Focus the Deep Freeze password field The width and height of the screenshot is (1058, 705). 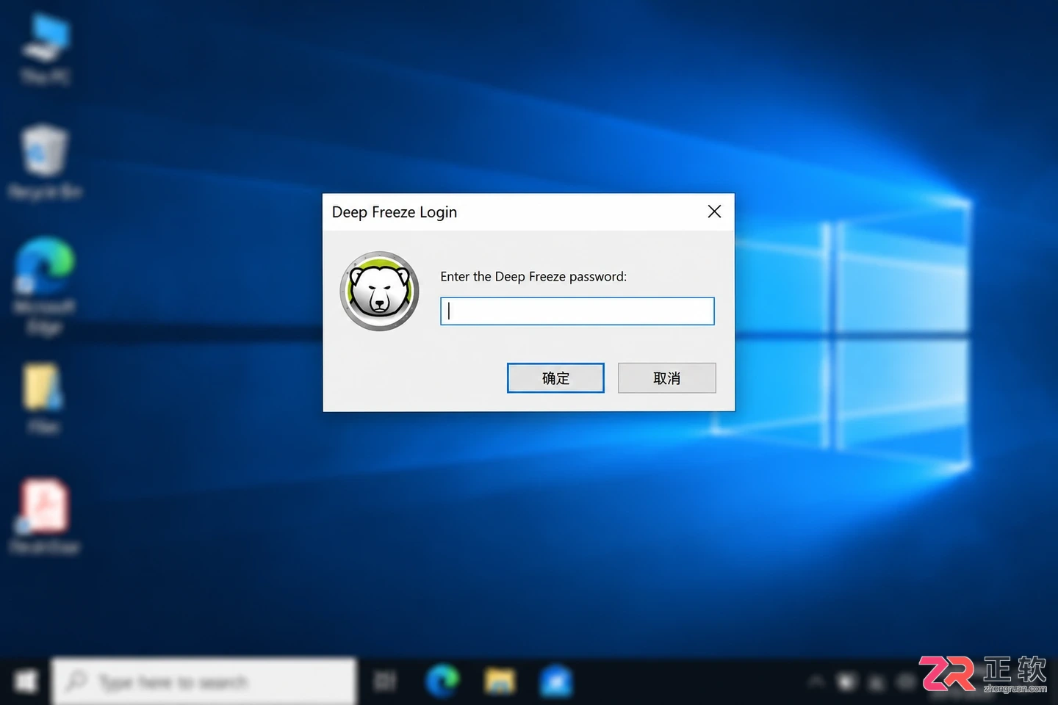click(577, 311)
